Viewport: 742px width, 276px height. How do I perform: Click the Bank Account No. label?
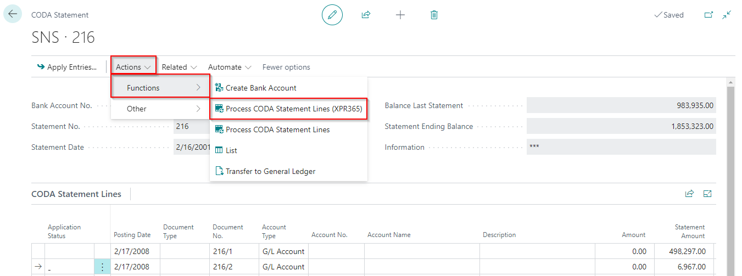(62, 105)
